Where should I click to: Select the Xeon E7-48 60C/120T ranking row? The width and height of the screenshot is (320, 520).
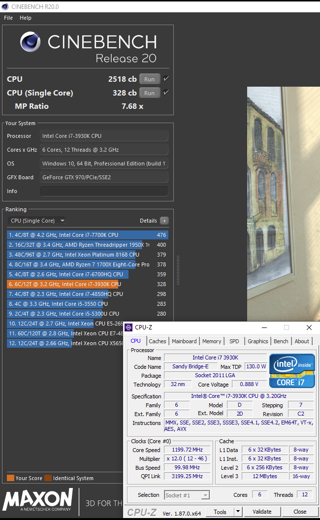point(65,333)
